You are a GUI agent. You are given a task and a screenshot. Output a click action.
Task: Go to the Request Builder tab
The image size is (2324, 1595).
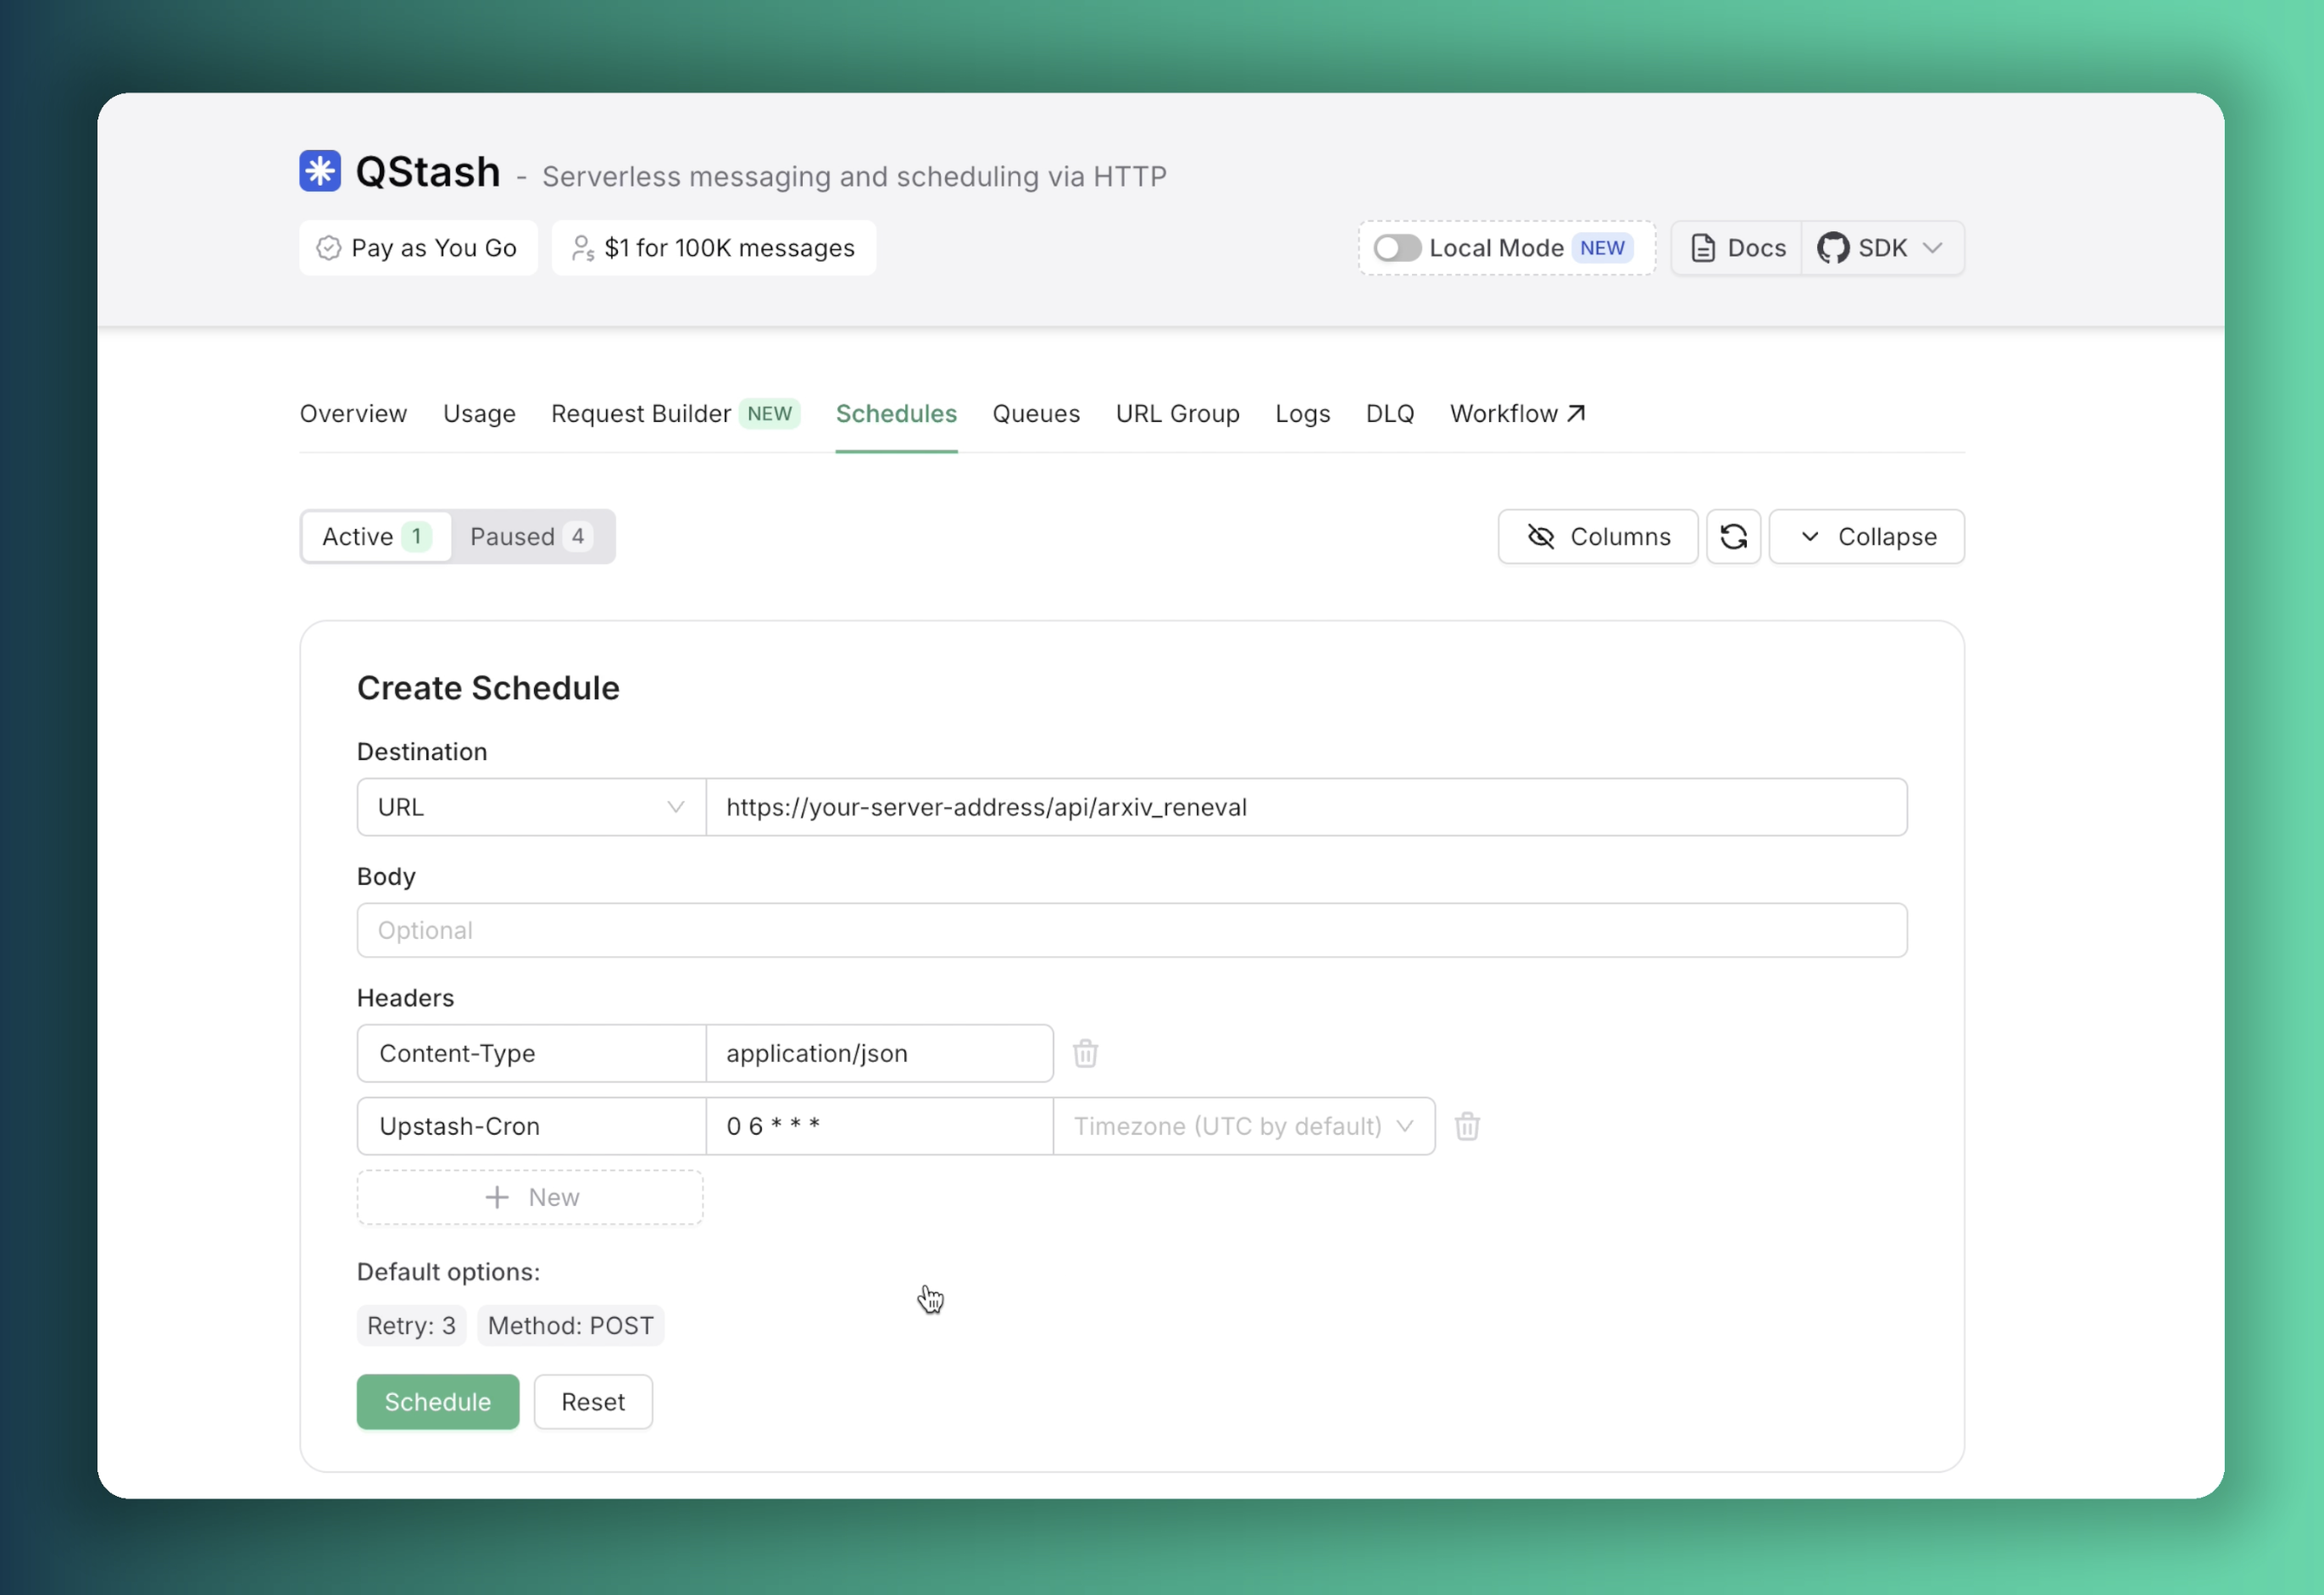point(641,413)
